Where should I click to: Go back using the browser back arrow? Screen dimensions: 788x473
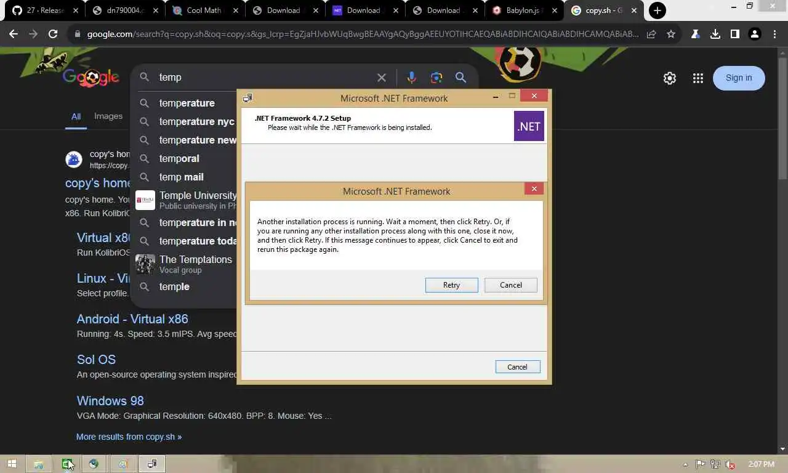(x=14, y=34)
